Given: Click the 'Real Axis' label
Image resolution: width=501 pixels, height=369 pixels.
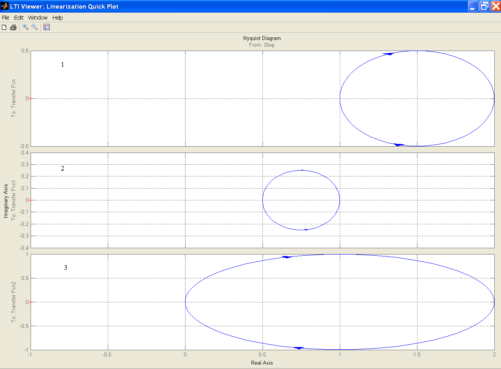Looking at the screenshot, I should (x=262, y=363).
